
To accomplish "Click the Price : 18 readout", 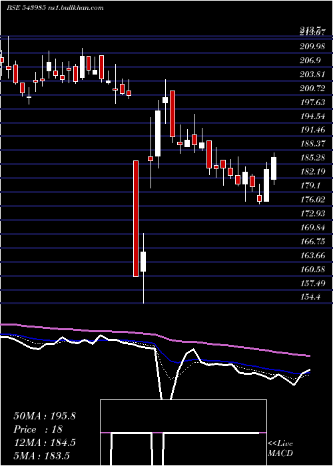I will (38, 429).
